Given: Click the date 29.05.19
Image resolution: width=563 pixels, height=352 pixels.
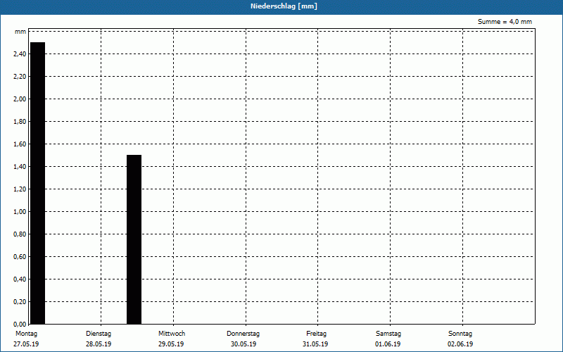Looking at the screenshot, I should point(171,344).
